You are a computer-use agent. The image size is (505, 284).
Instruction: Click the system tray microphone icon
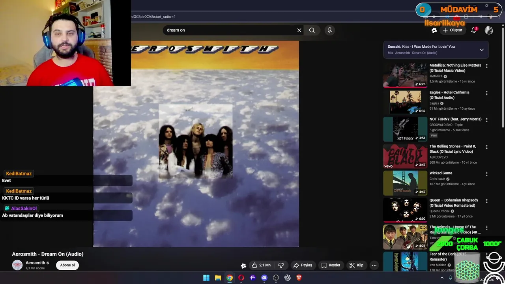tap(451, 278)
